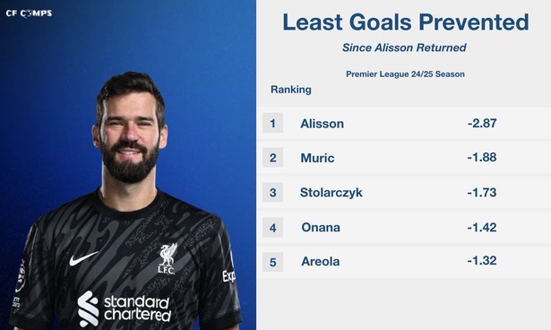551x330 pixels.
Task: Click the Nike swoosh logo
Action: [83, 259]
